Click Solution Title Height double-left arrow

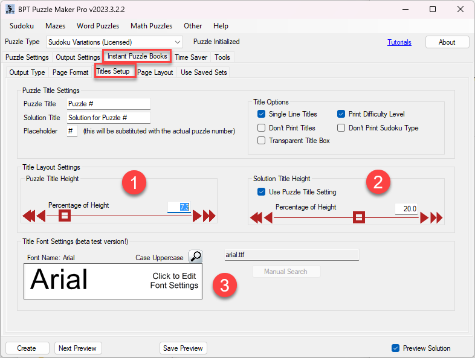click(256, 218)
